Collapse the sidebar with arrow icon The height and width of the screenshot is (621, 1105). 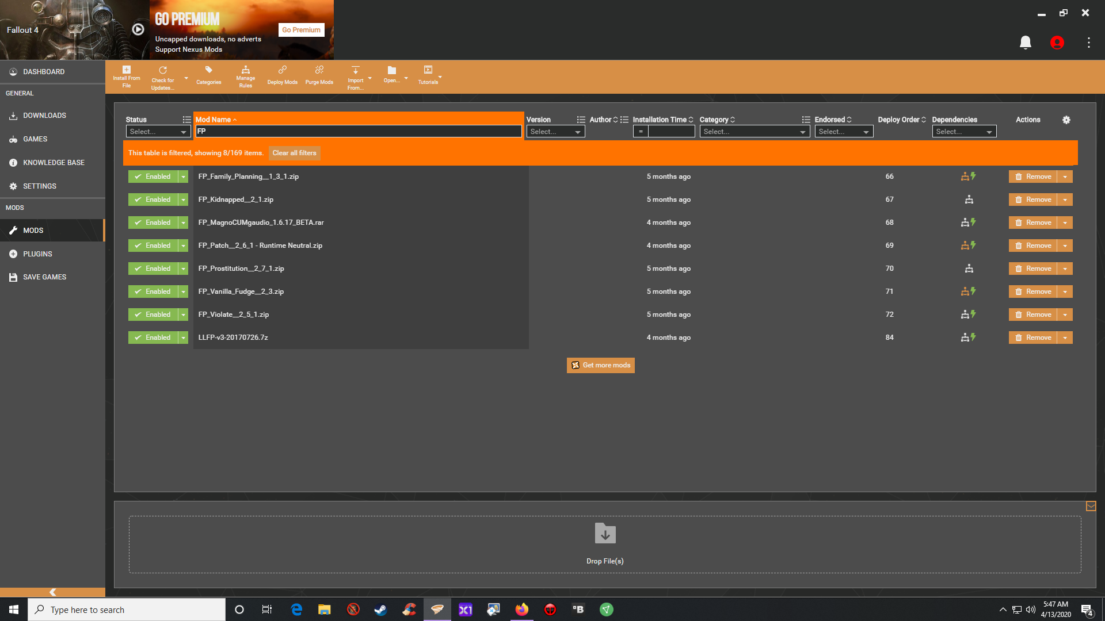(52, 592)
